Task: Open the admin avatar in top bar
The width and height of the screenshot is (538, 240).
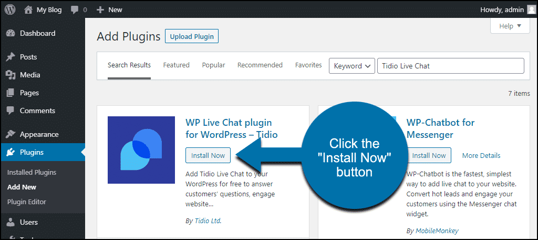Action: [x=531, y=9]
